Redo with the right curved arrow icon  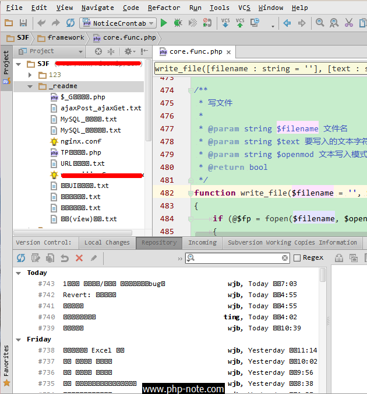click(56, 23)
